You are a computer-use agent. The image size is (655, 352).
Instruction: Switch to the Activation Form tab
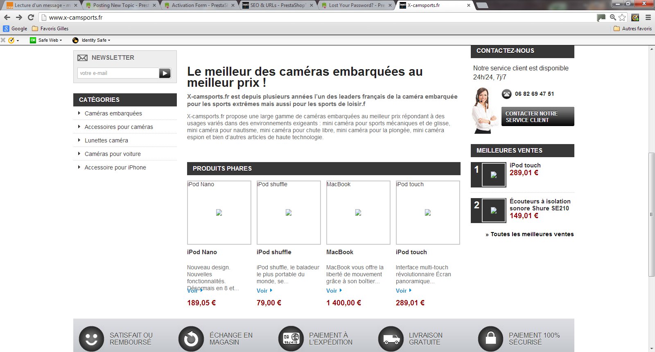pyautogui.click(x=199, y=5)
